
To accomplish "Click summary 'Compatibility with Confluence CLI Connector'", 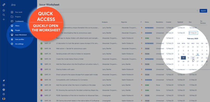I will click(x=72, y=80).
